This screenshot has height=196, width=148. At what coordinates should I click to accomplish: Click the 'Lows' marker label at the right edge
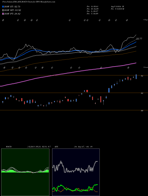coord(146,67)
